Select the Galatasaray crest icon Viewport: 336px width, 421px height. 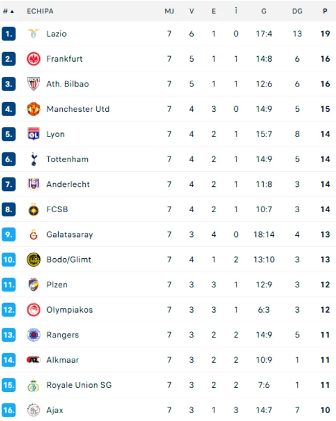coord(34,235)
